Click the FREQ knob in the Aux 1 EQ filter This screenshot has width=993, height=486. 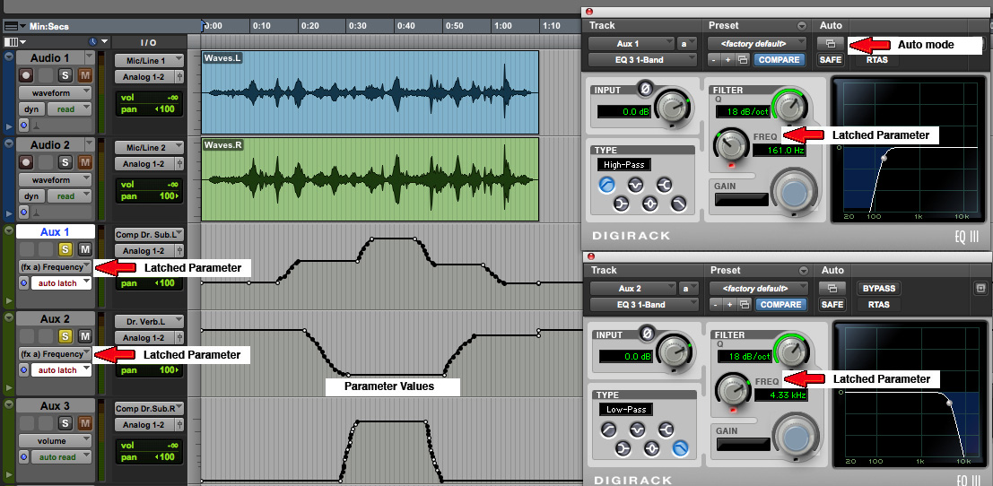pos(732,143)
